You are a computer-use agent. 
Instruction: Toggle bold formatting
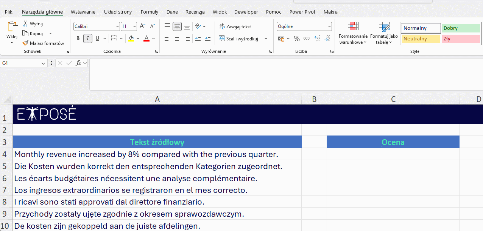tap(78, 38)
